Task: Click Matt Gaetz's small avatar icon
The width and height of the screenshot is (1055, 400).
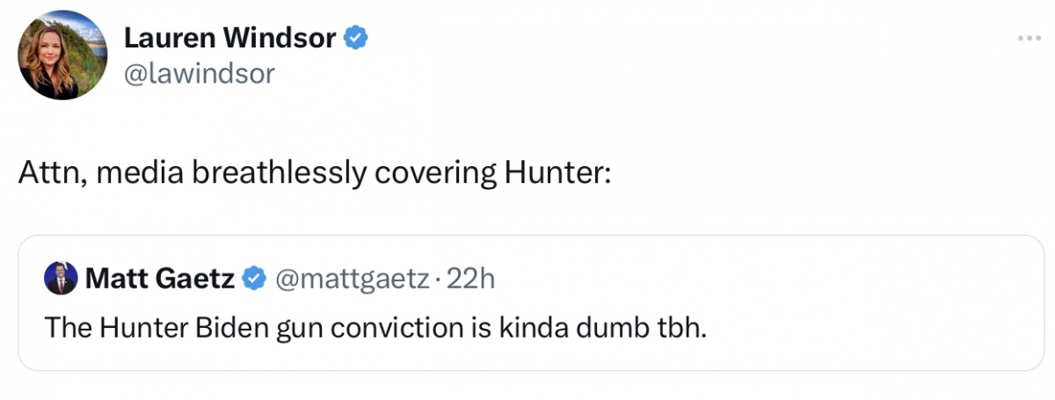Action: [61, 279]
